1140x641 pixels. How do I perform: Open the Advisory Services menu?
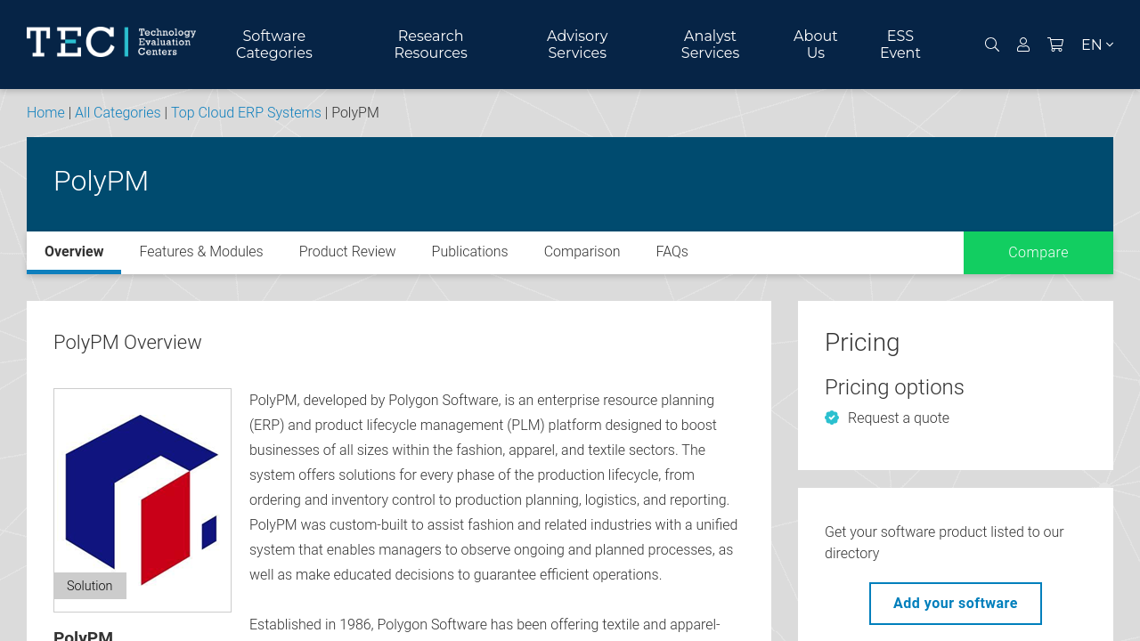click(577, 45)
